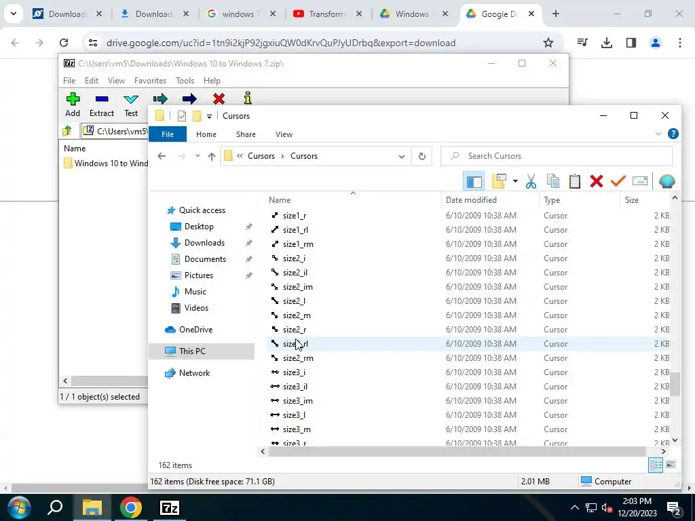Click the 7-Zip up-folder icon

[67, 131]
